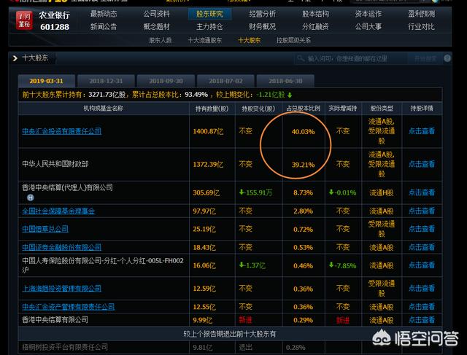467x355 pixels.
Task: Click the search magnifier icon
Action: pos(301,58)
